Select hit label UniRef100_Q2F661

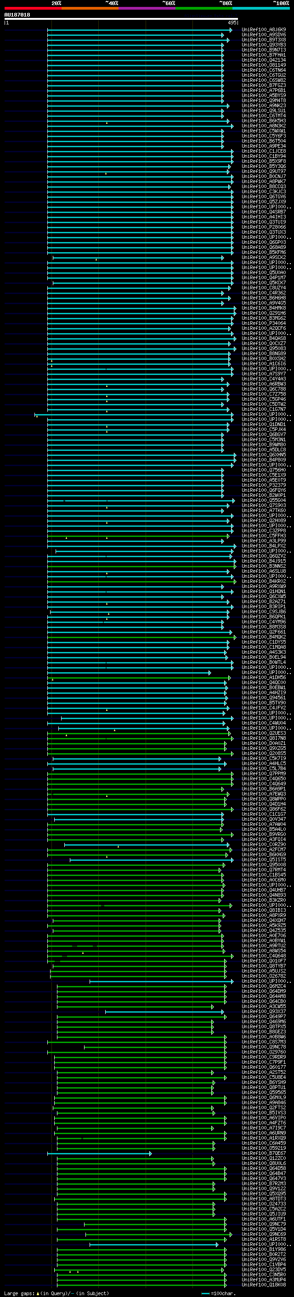pyautogui.click(x=264, y=632)
